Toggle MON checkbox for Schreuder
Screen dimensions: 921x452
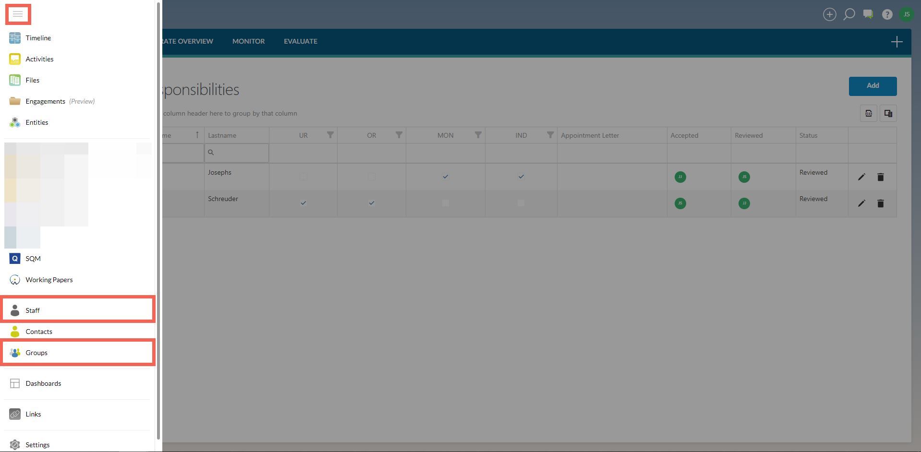[445, 203]
